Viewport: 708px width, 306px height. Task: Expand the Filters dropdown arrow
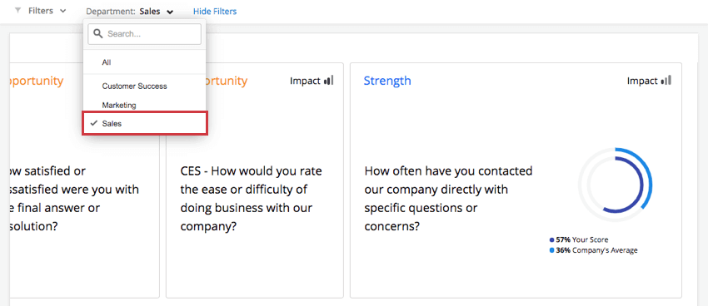(62, 11)
